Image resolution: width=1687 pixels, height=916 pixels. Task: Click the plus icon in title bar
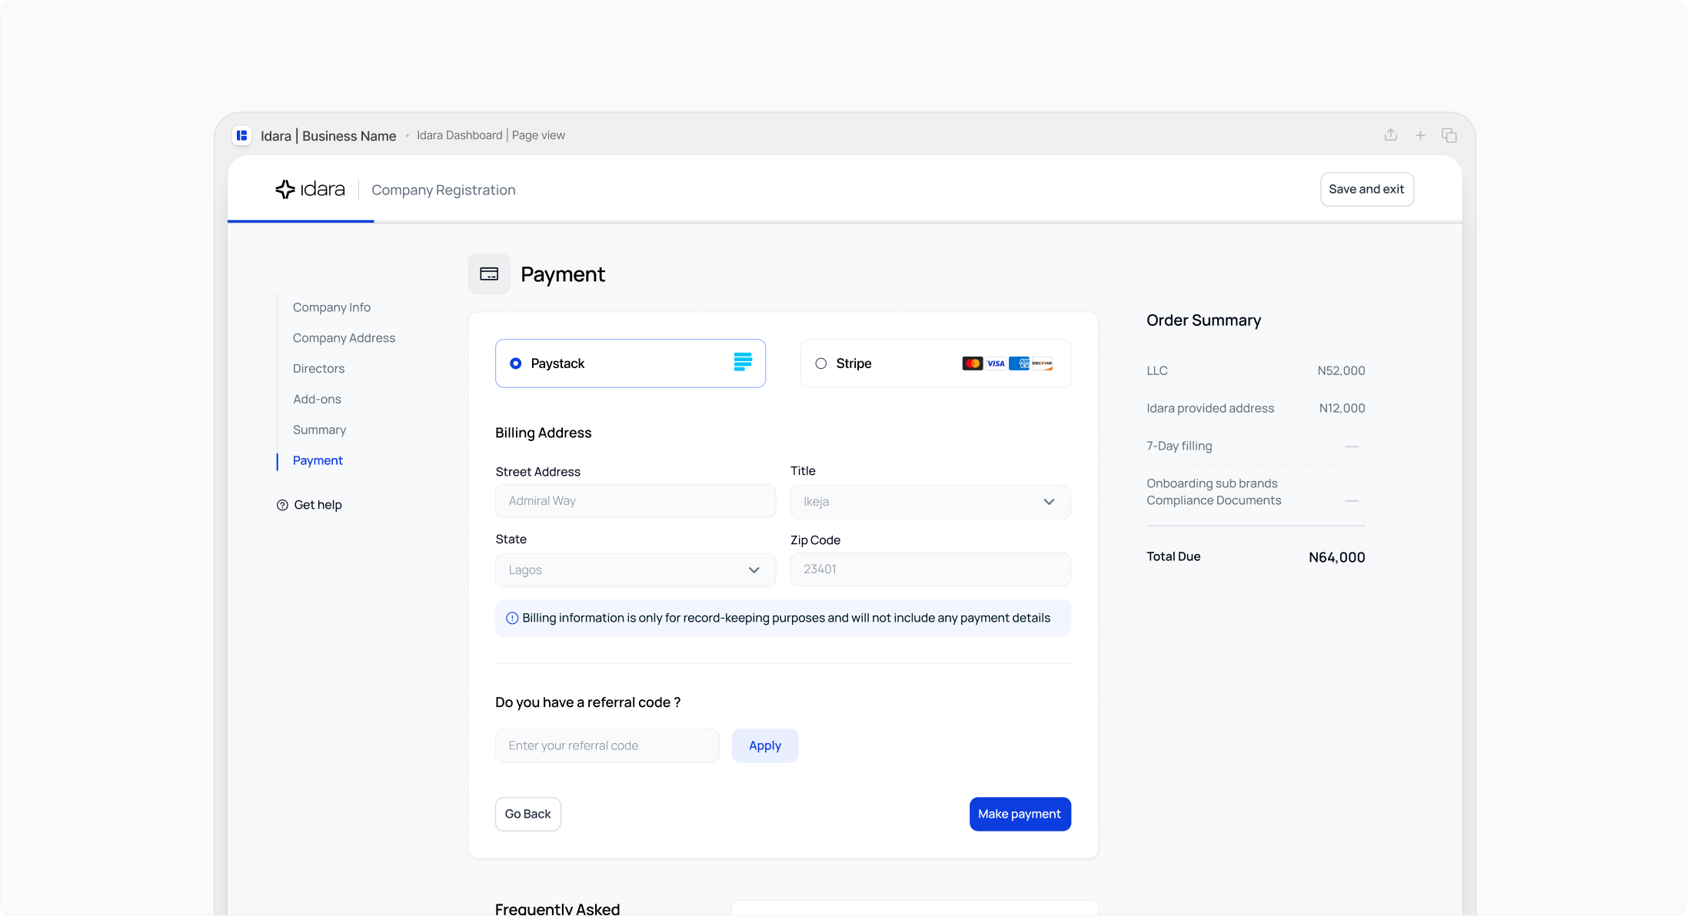pyautogui.click(x=1420, y=135)
